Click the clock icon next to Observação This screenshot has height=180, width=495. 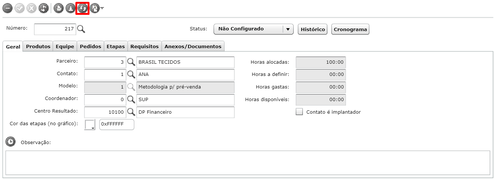[x=10, y=141]
